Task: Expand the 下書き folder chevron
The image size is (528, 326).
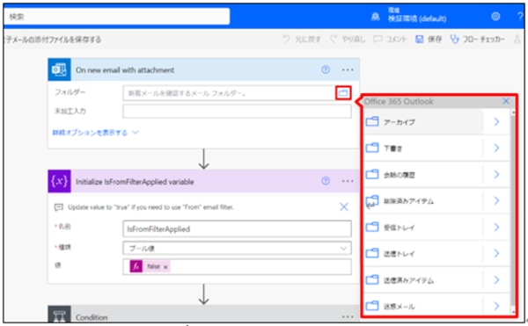Action: (x=496, y=148)
